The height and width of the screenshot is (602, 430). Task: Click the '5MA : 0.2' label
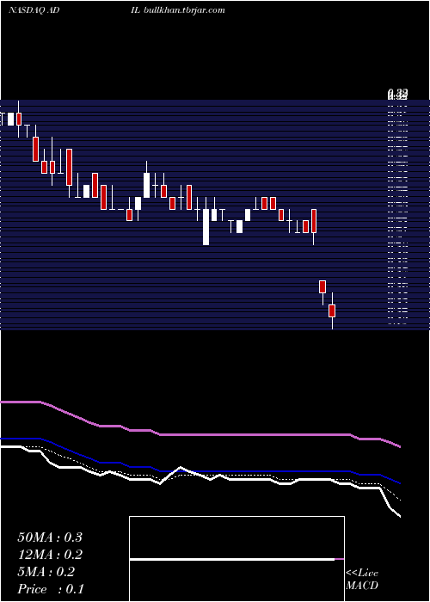(x=46, y=572)
